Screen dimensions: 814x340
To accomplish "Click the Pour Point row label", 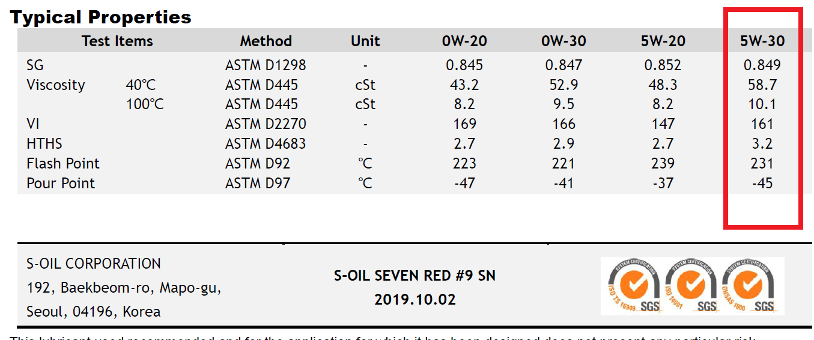I will click(x=61, y=183).
